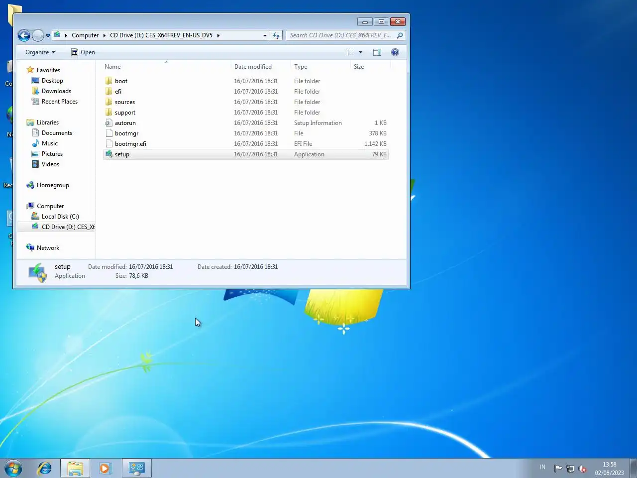Expand the arrow after Computer breadcrumb
Viewport: 637px width, 478px height.
tap(105, 35)
